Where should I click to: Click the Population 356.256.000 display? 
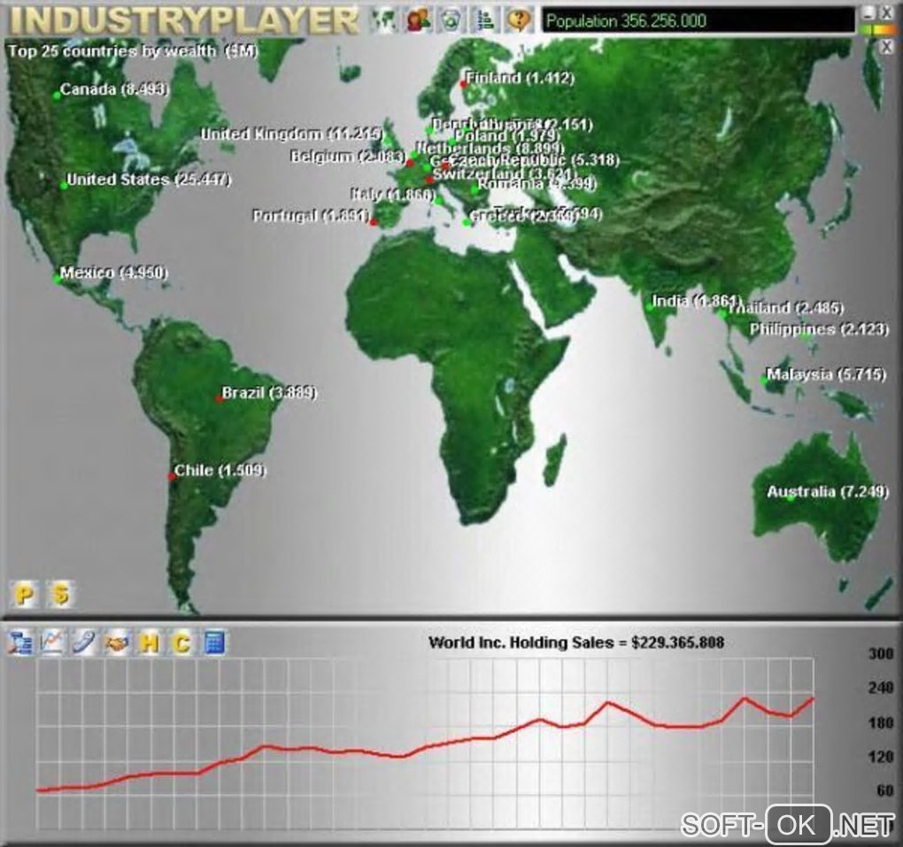(x=698, y=21)
